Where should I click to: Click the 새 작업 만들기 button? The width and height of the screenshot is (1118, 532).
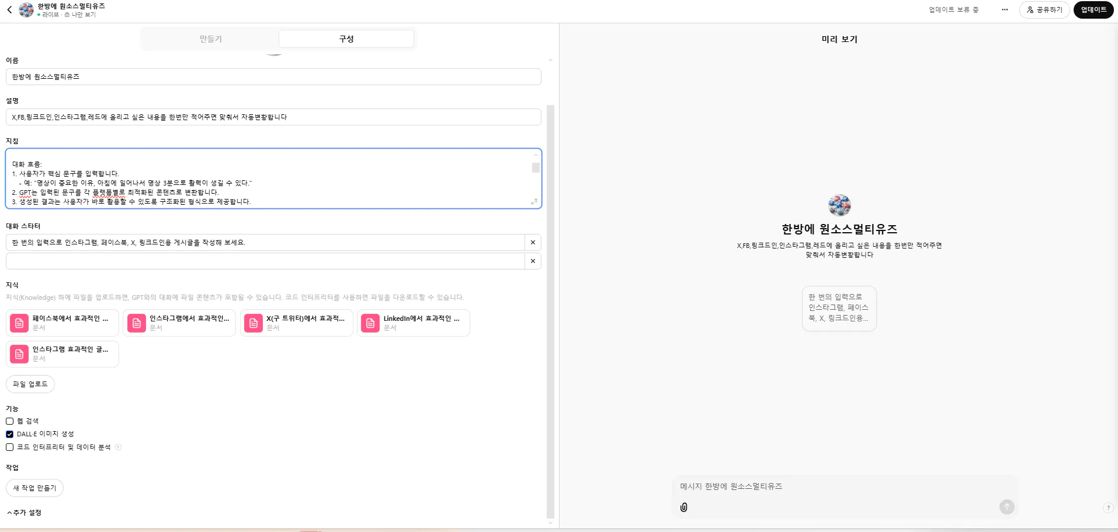click(x=34, y=488)
